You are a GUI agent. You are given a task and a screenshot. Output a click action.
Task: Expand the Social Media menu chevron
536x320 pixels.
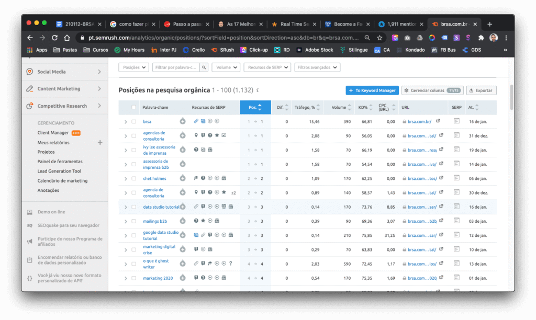(99, 72)
